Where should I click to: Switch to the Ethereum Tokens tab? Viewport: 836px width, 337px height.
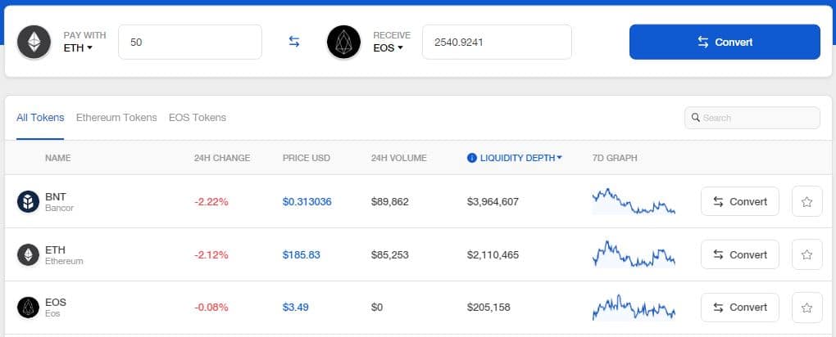pos(116,118)
